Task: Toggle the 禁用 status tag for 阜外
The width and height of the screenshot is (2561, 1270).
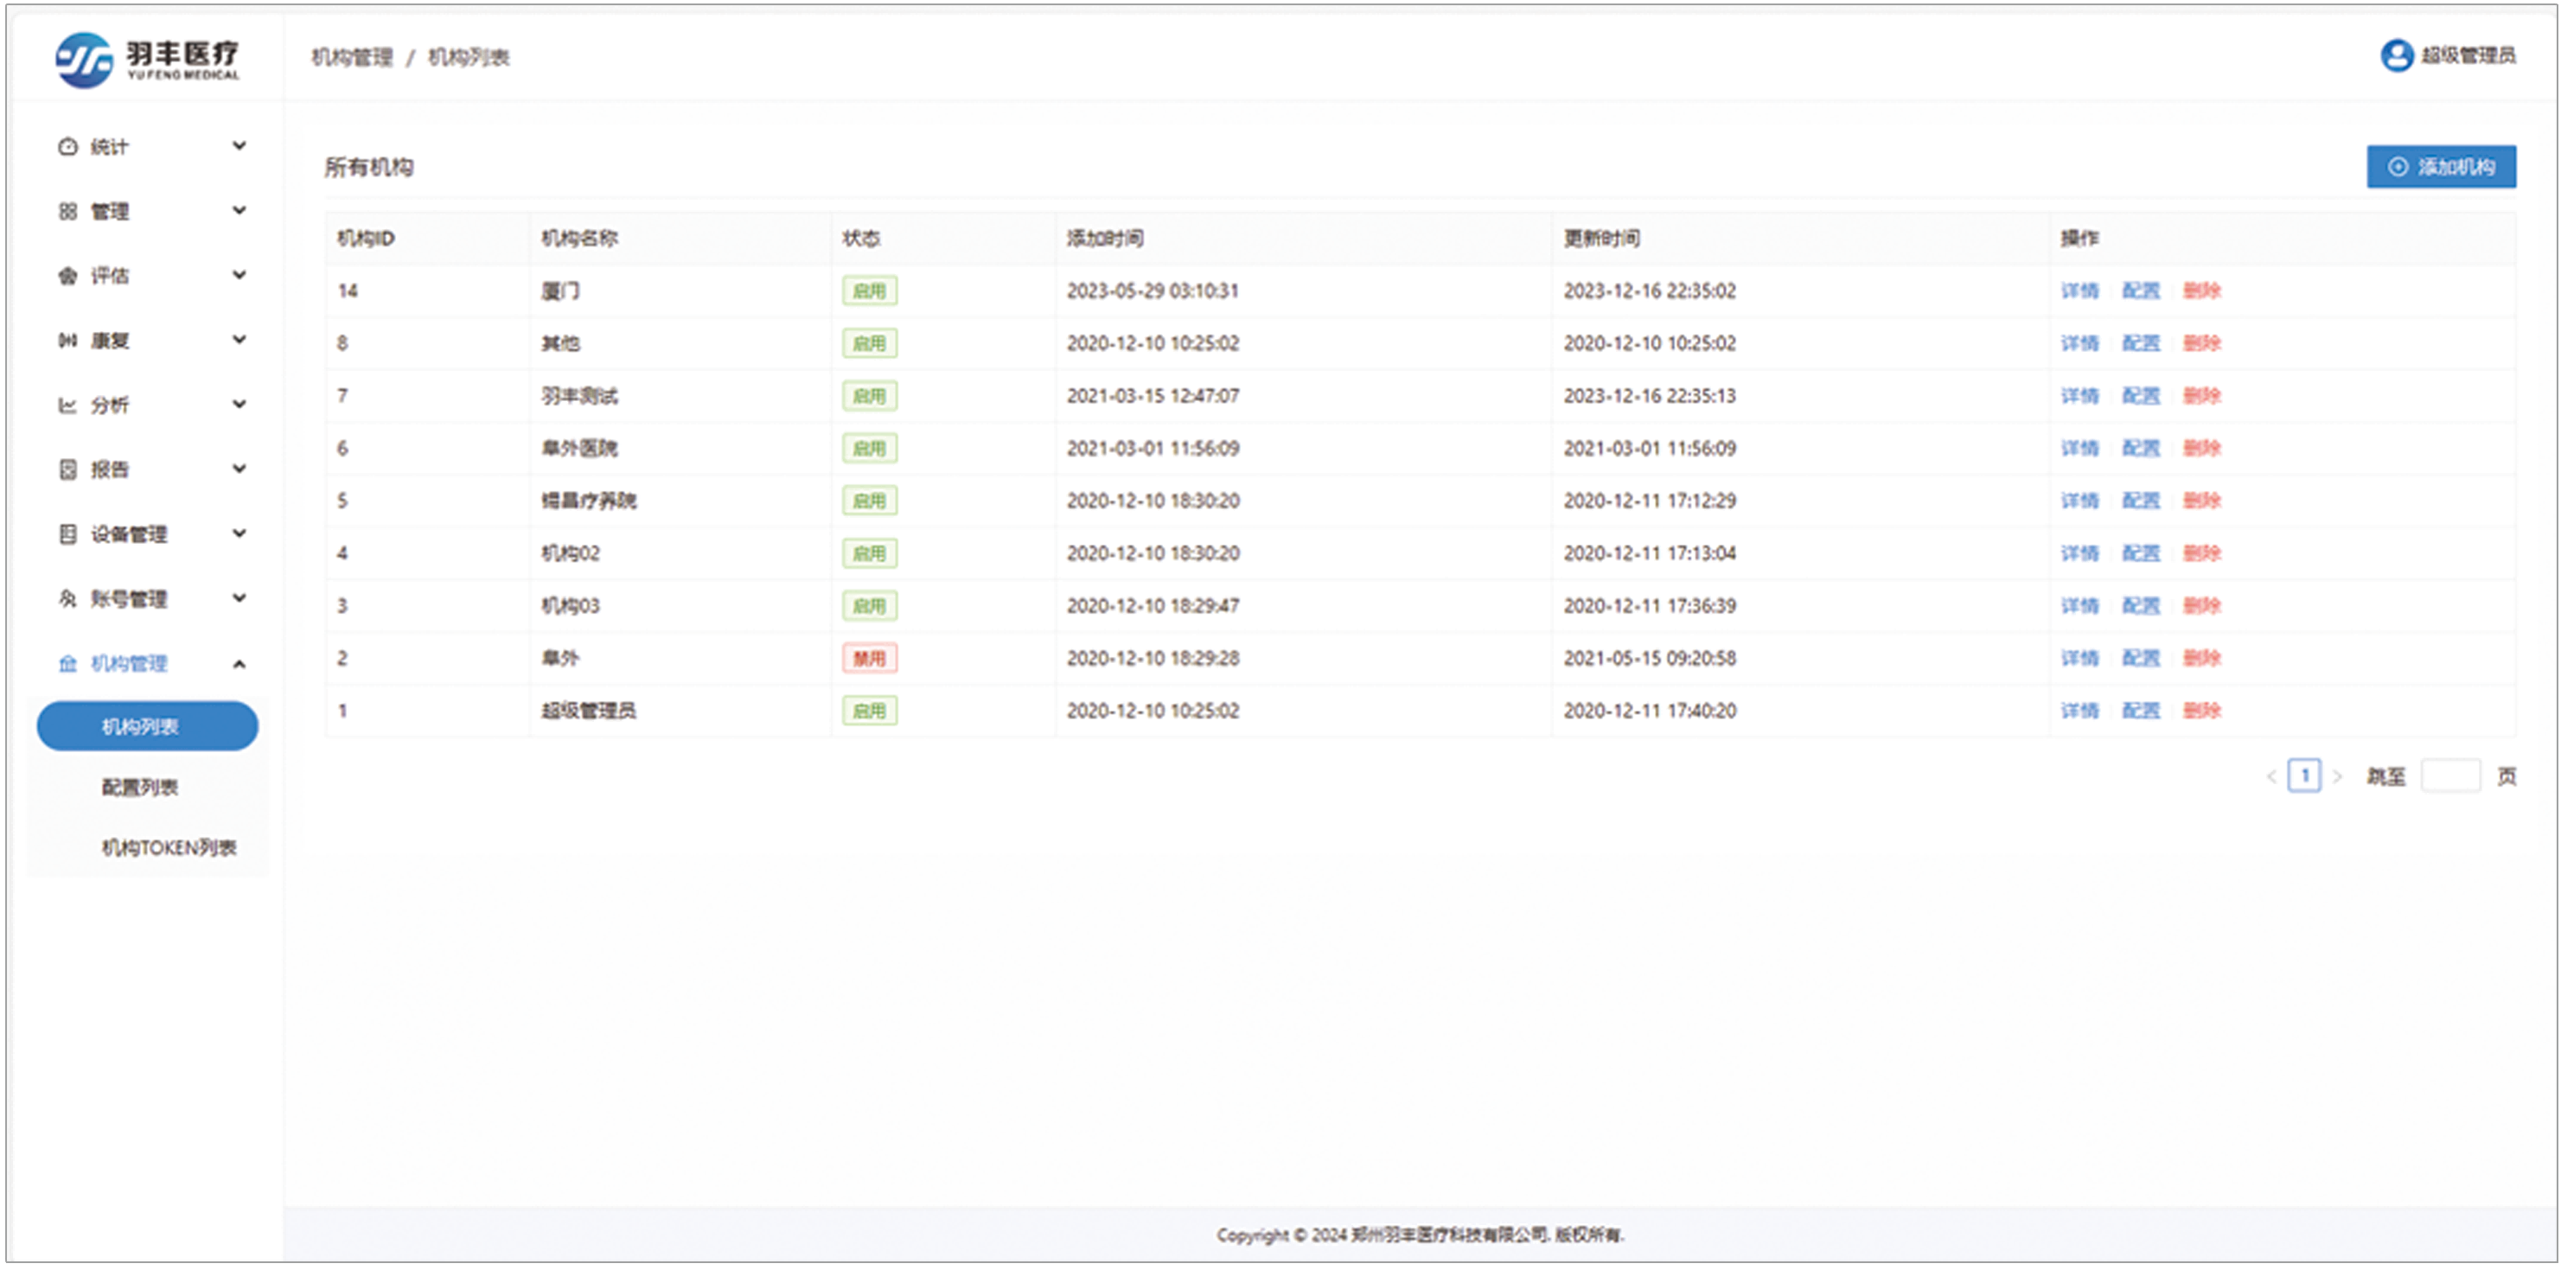Action: pyautogui.click(x=869, y=659)
